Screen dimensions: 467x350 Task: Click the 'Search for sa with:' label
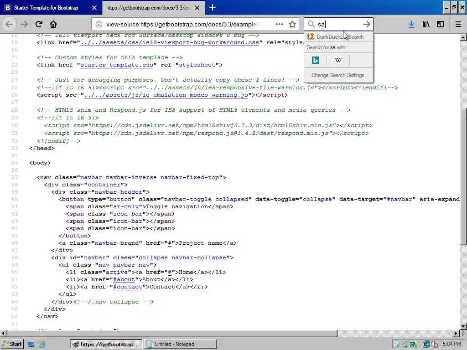click(x=327, y=47)
